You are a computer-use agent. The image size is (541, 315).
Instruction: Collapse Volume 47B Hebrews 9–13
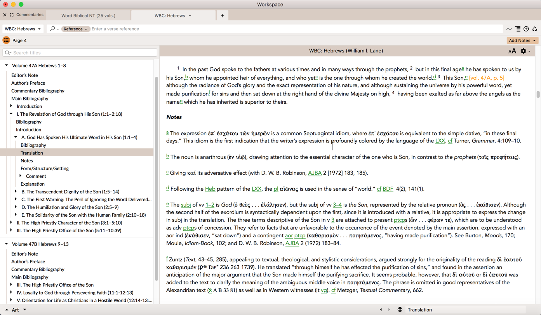pyautogui.click(x=6, y=244)
